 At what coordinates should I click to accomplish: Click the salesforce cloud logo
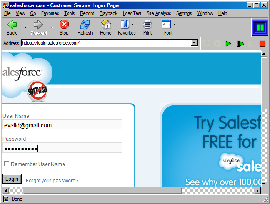[x=22, y=73]
